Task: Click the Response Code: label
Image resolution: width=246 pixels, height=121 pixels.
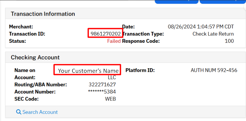Action: click(x=141, y=41)
